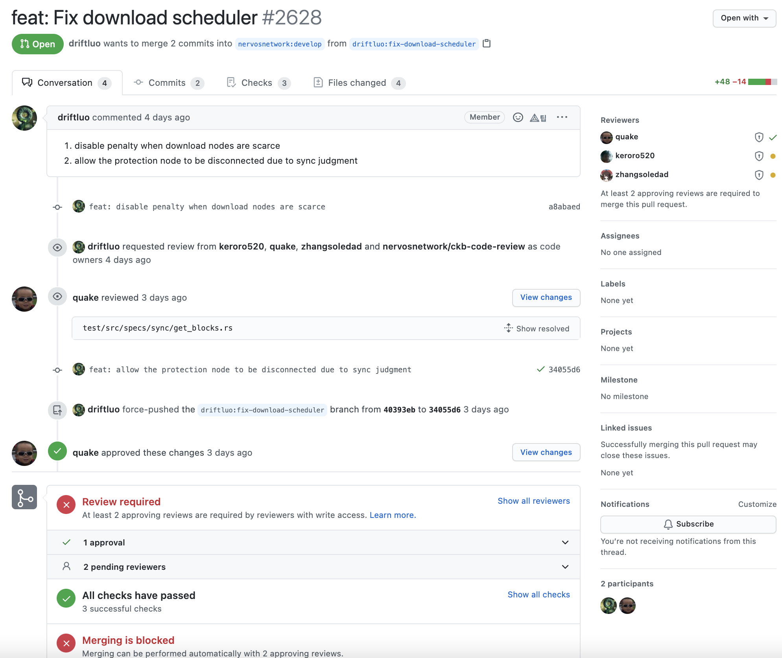This screenshot has width=782, height=658.
Task: Open the 'Open with' dropdown
Action: [x=744, y=18]
